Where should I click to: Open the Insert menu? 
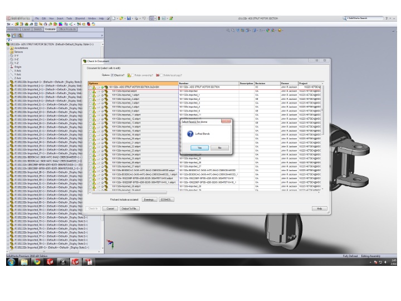[x=60, y=18]
